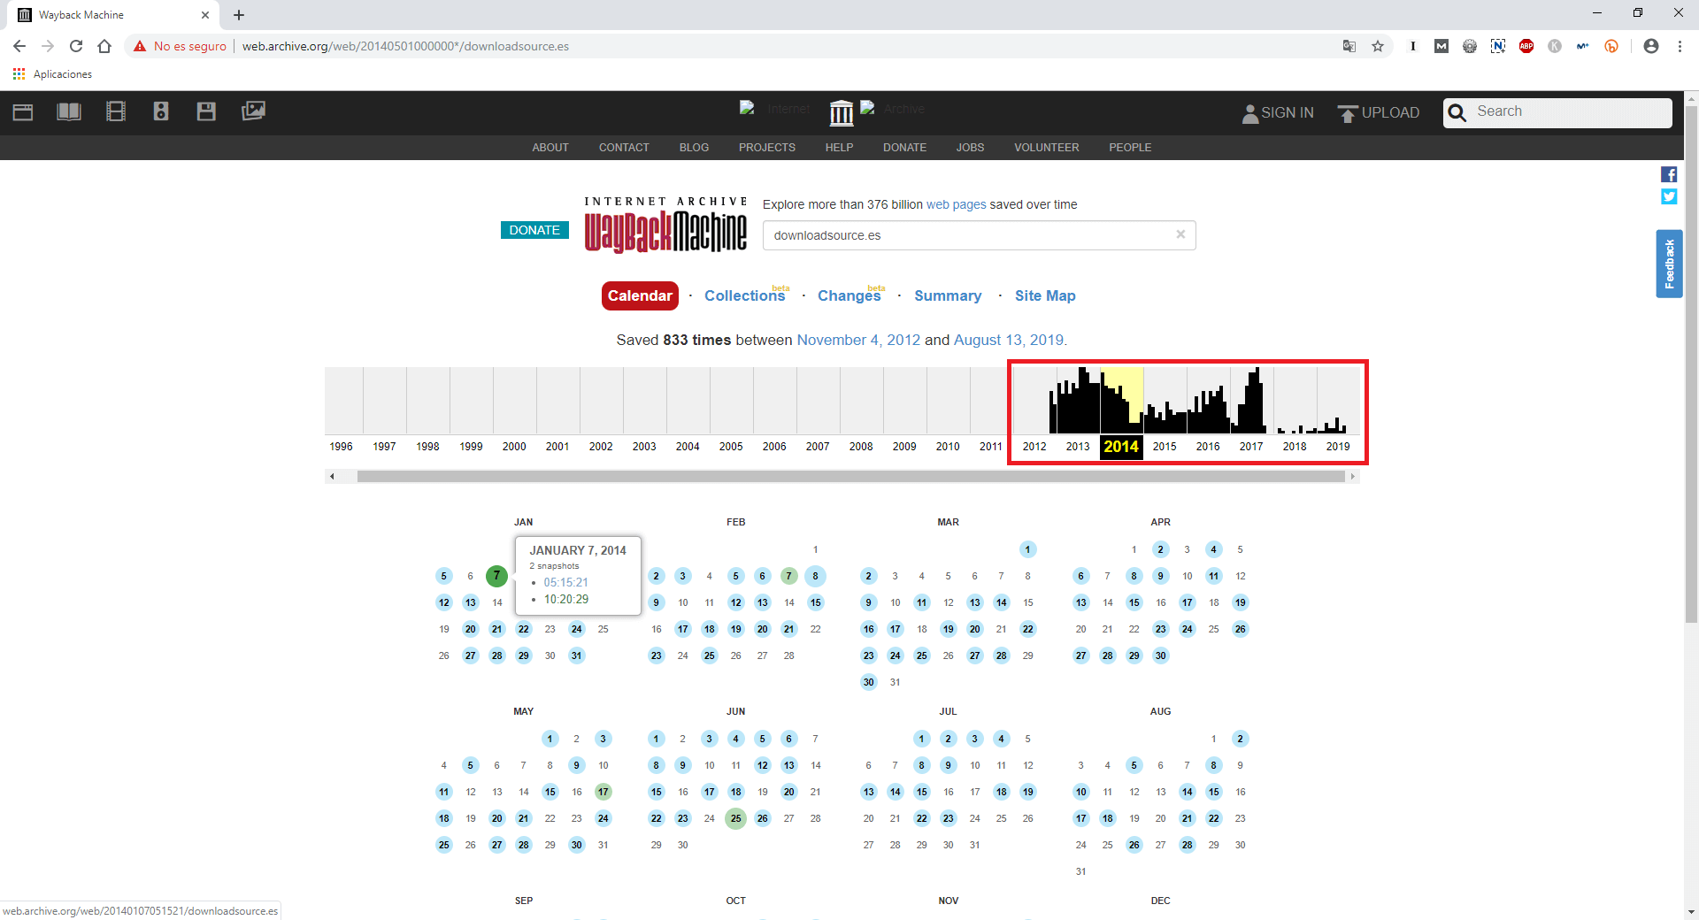Open the Audio speaker icon
1699x920 pixels.
161,111
